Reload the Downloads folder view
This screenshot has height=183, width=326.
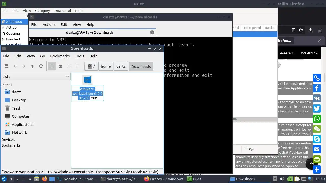tap(41, 66)
